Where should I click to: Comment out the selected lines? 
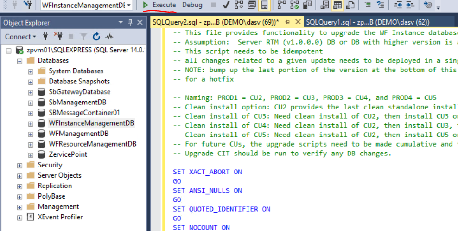tap(368, 5)
